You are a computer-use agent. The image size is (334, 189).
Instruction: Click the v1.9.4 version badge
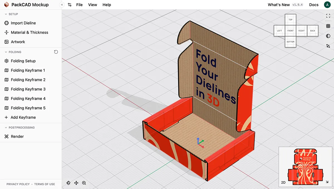298,5
